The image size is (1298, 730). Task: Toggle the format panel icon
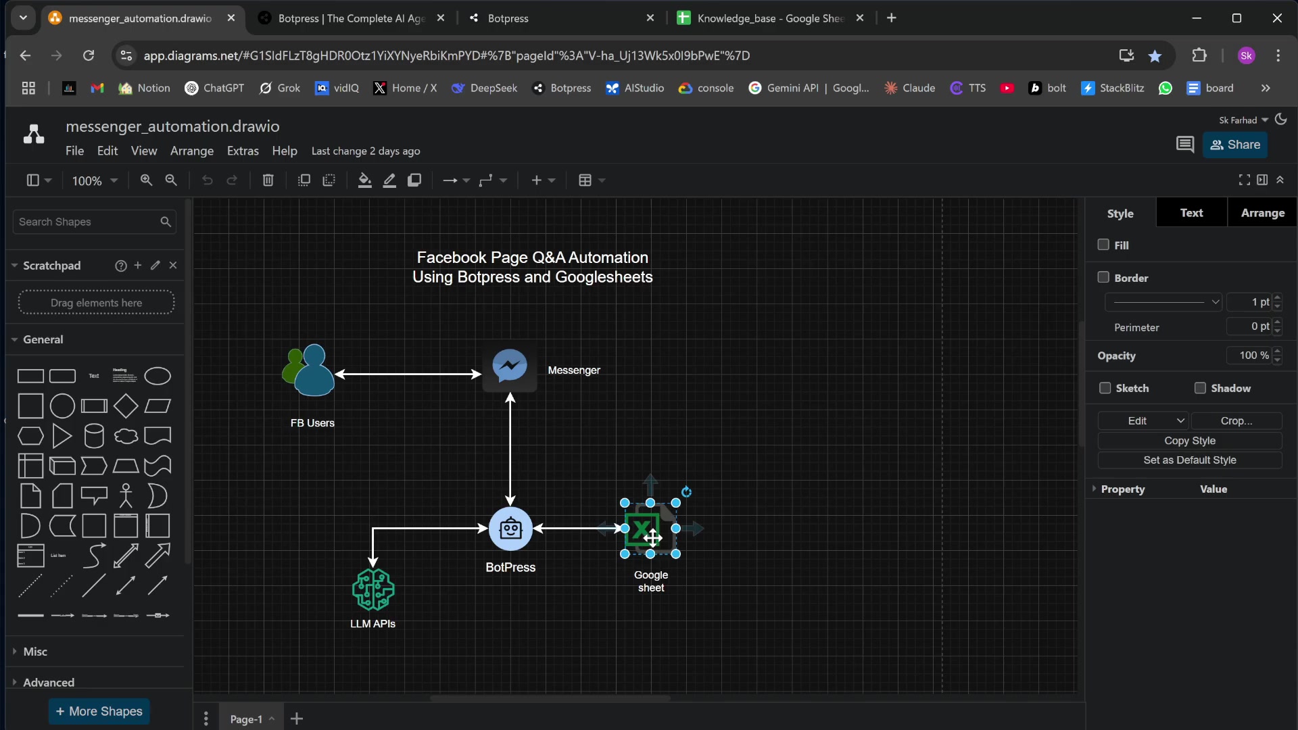[x=1262, y=180]
